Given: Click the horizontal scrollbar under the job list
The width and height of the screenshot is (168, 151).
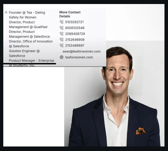Looking at the screenshot, I should [x=30, y=64].
